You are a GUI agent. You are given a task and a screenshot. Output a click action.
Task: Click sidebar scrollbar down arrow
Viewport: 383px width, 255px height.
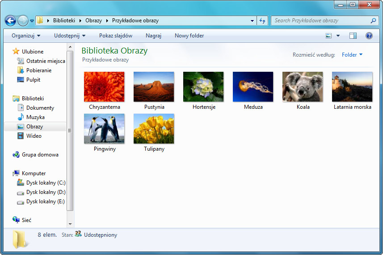[70, 224]
